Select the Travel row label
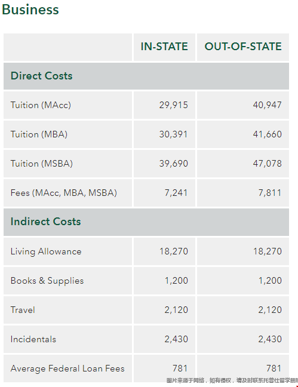The width and height of the screenshot is (298, 387). click(x=23, y=310)
